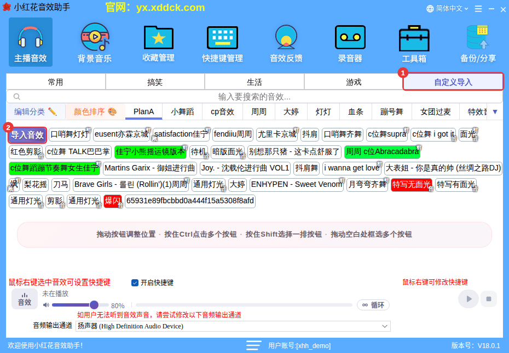Open the hamburger menu in title bar
509x353 pixels.
[478, 9]
